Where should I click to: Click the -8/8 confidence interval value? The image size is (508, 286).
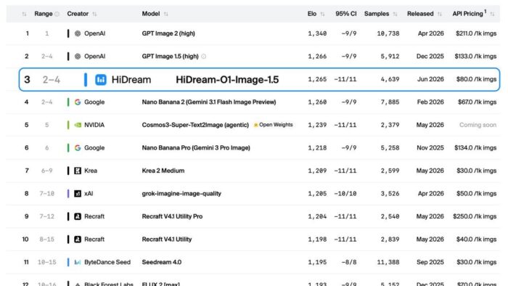tap(349, 262)
